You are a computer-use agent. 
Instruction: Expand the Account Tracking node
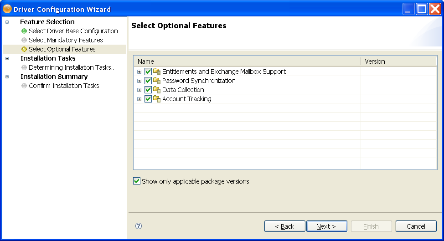tap(139, 99)
